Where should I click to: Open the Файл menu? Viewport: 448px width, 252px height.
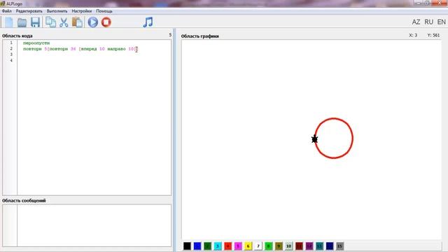click(x=7, y=11)
